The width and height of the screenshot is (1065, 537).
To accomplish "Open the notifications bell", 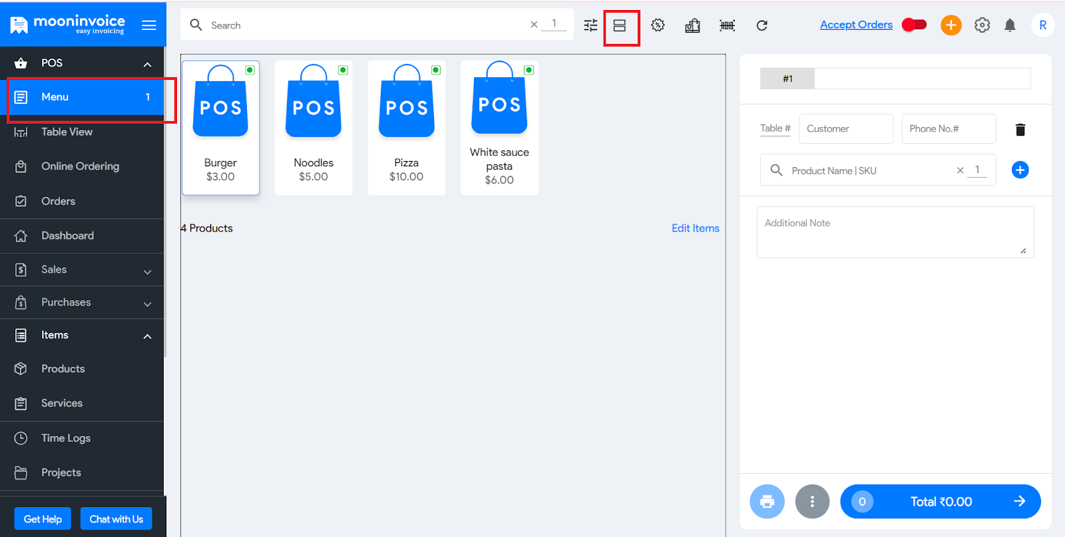I will click(1010, 25).
